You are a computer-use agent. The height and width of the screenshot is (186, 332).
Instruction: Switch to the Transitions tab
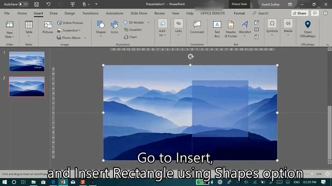[90, 13]
